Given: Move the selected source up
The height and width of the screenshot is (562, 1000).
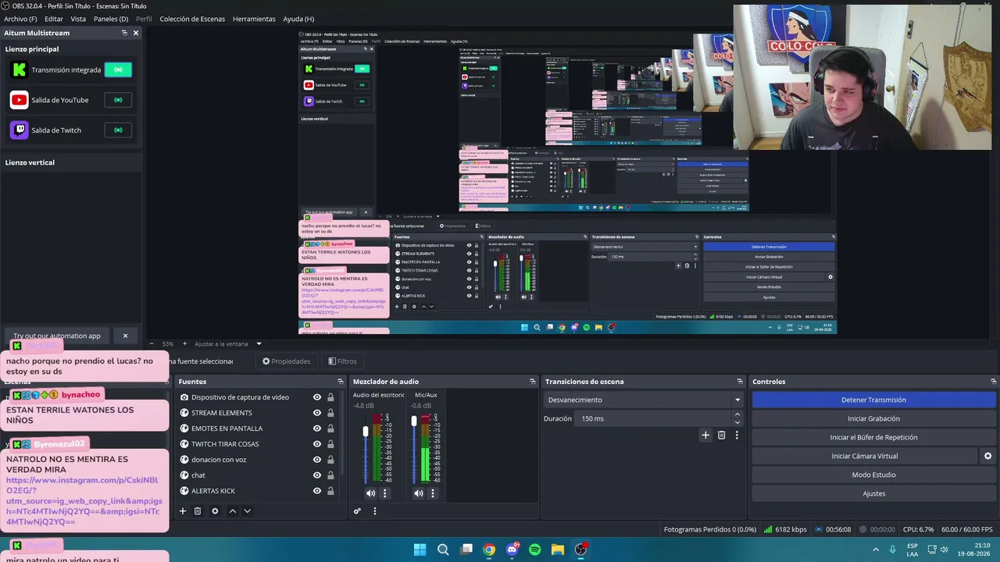Looking at the screenshot, I should (232, 511).
